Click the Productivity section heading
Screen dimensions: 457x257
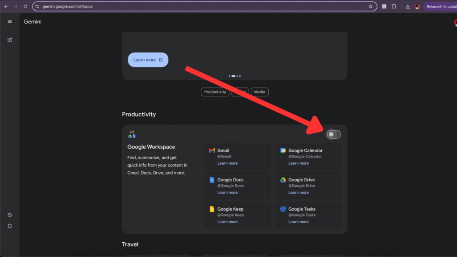pyautogui.click(x=139, y=114)
